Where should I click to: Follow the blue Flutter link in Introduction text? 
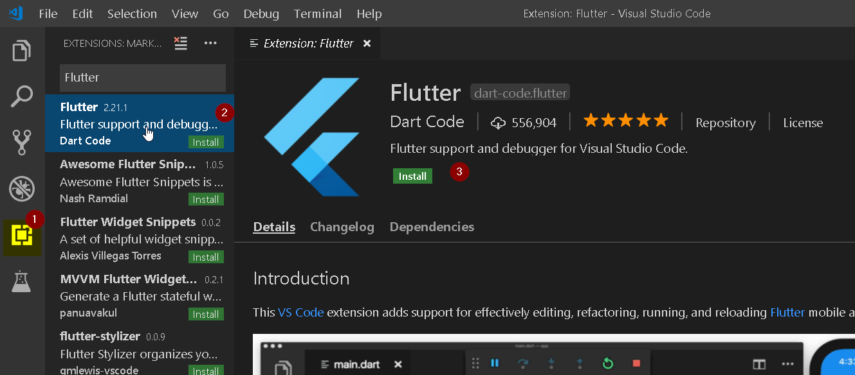click(787, 313)
